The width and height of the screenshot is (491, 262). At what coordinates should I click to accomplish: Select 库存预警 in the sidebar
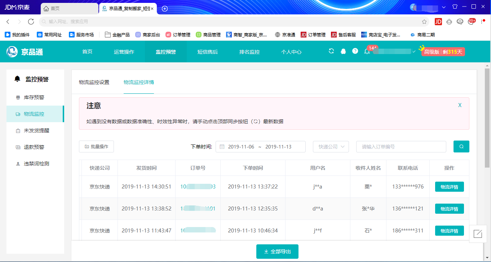pos(34,97)
